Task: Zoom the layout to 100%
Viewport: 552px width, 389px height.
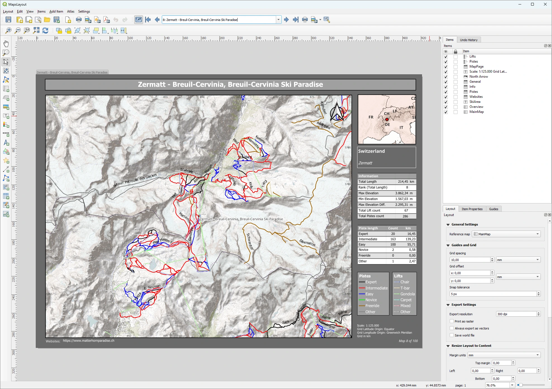Action: (x=27, y=30)
